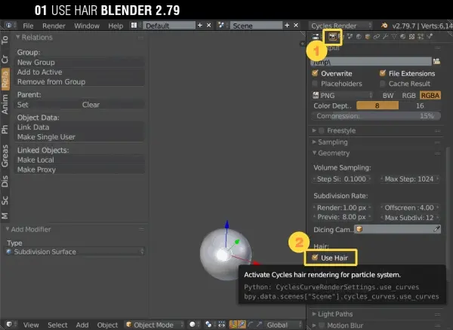Open the viewport shading sphere selector
Viewport: 453px width, 330px height.
193,325
